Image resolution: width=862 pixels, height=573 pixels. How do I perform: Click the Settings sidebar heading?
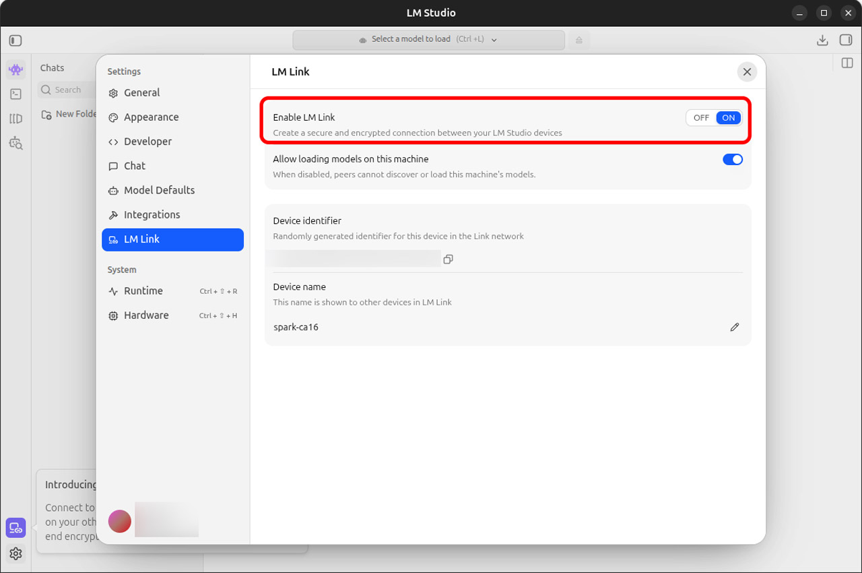124,71
